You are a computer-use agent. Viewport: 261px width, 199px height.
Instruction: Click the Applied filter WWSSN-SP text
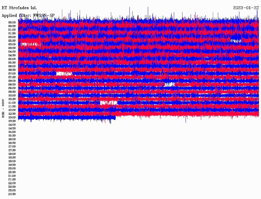[28, 15]
